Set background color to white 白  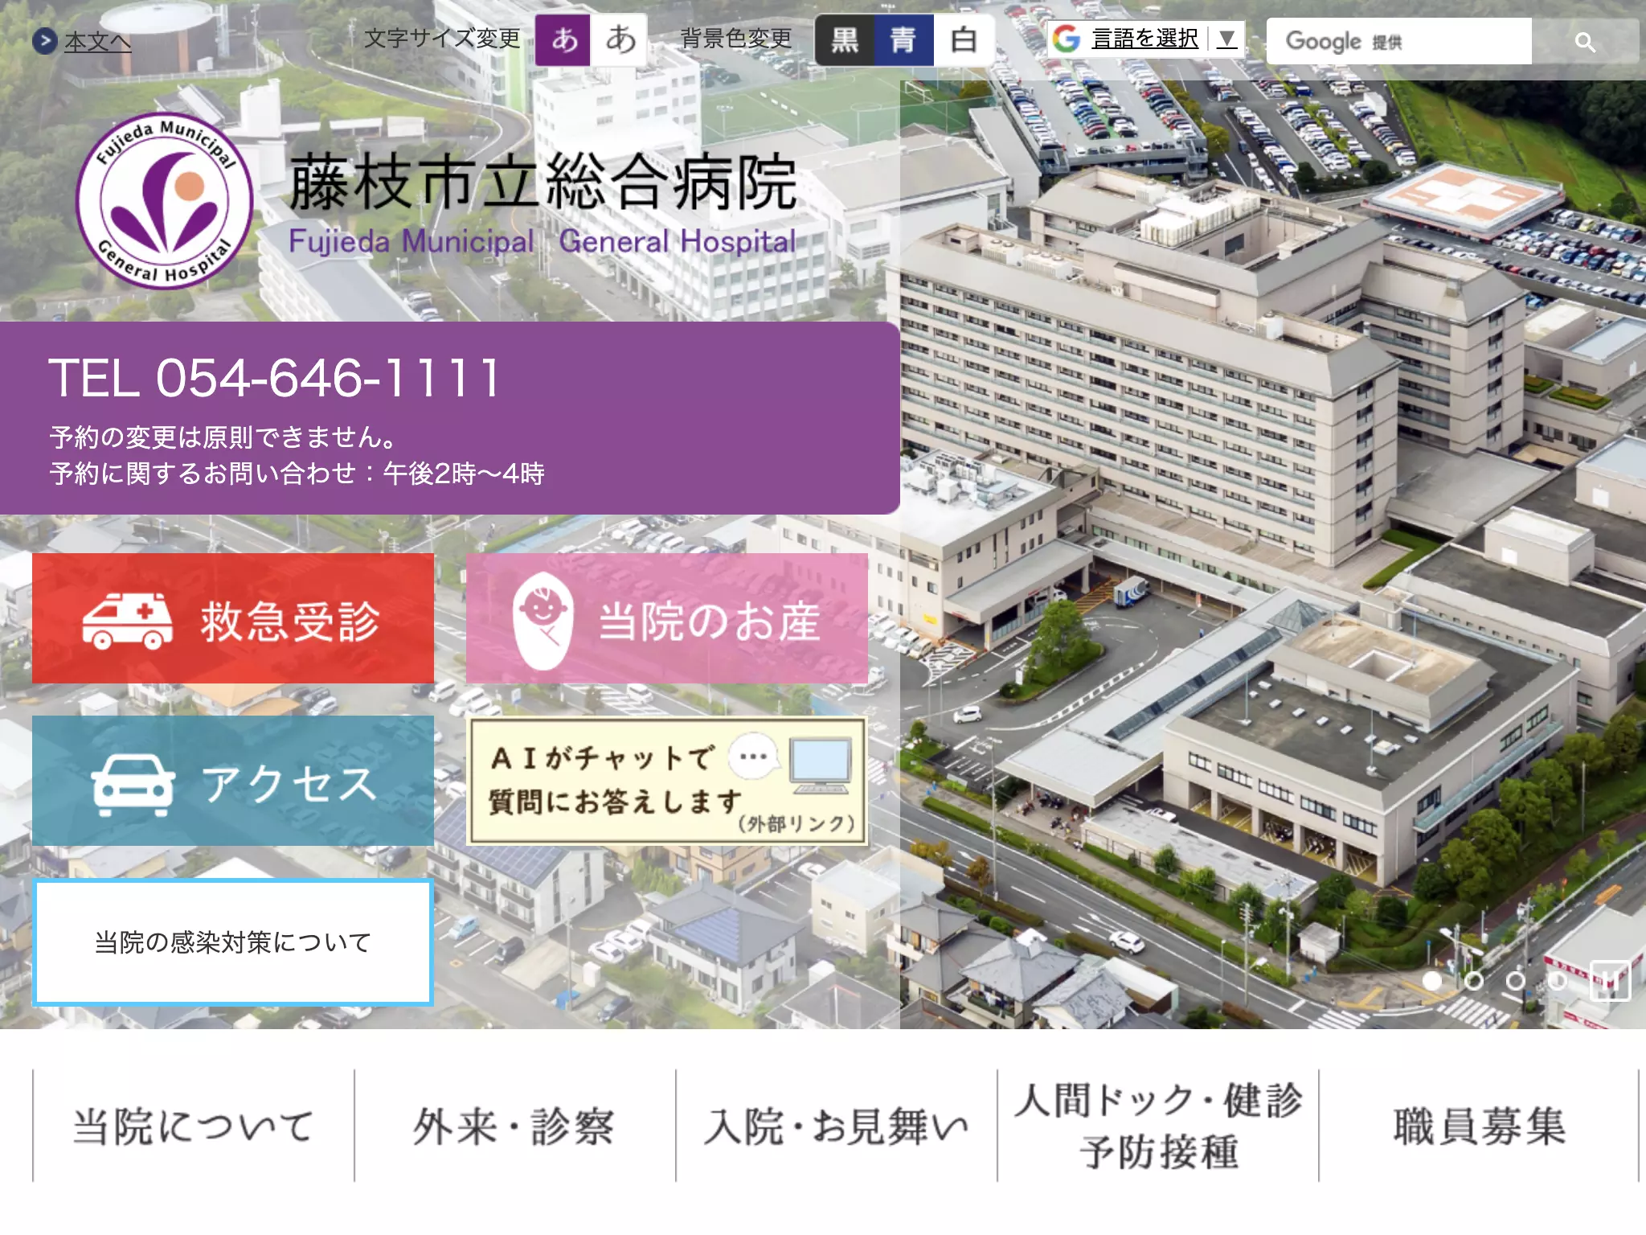click(964, 39)
